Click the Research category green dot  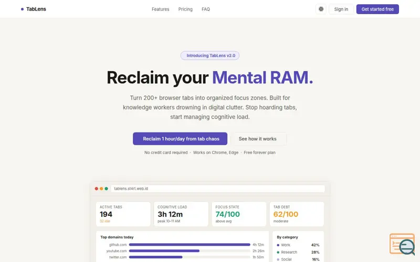(x=278, y=252)
